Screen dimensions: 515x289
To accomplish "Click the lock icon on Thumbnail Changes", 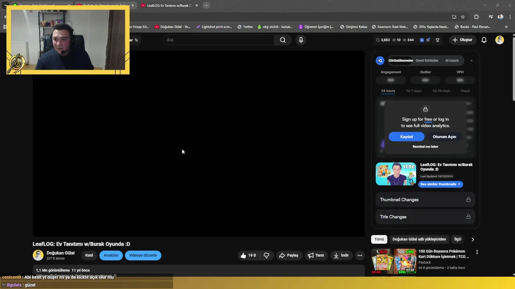I will point(468,199).
